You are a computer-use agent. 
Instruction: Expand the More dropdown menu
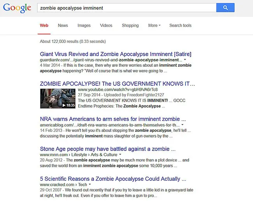[x=154, y=25]
